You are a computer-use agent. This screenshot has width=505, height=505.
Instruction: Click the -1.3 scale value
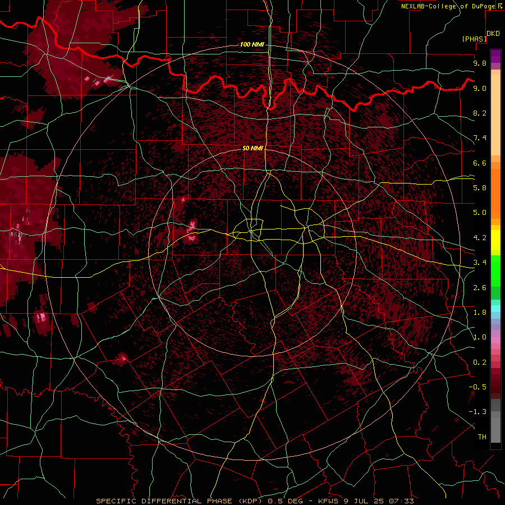pos(478,412)
